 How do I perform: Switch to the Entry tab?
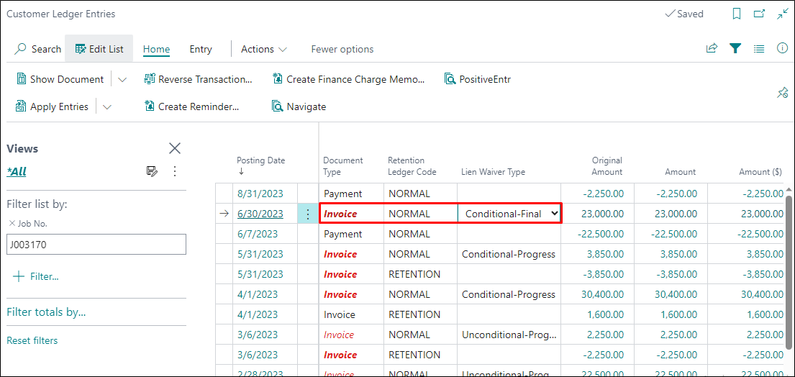[x=201, y=49]
